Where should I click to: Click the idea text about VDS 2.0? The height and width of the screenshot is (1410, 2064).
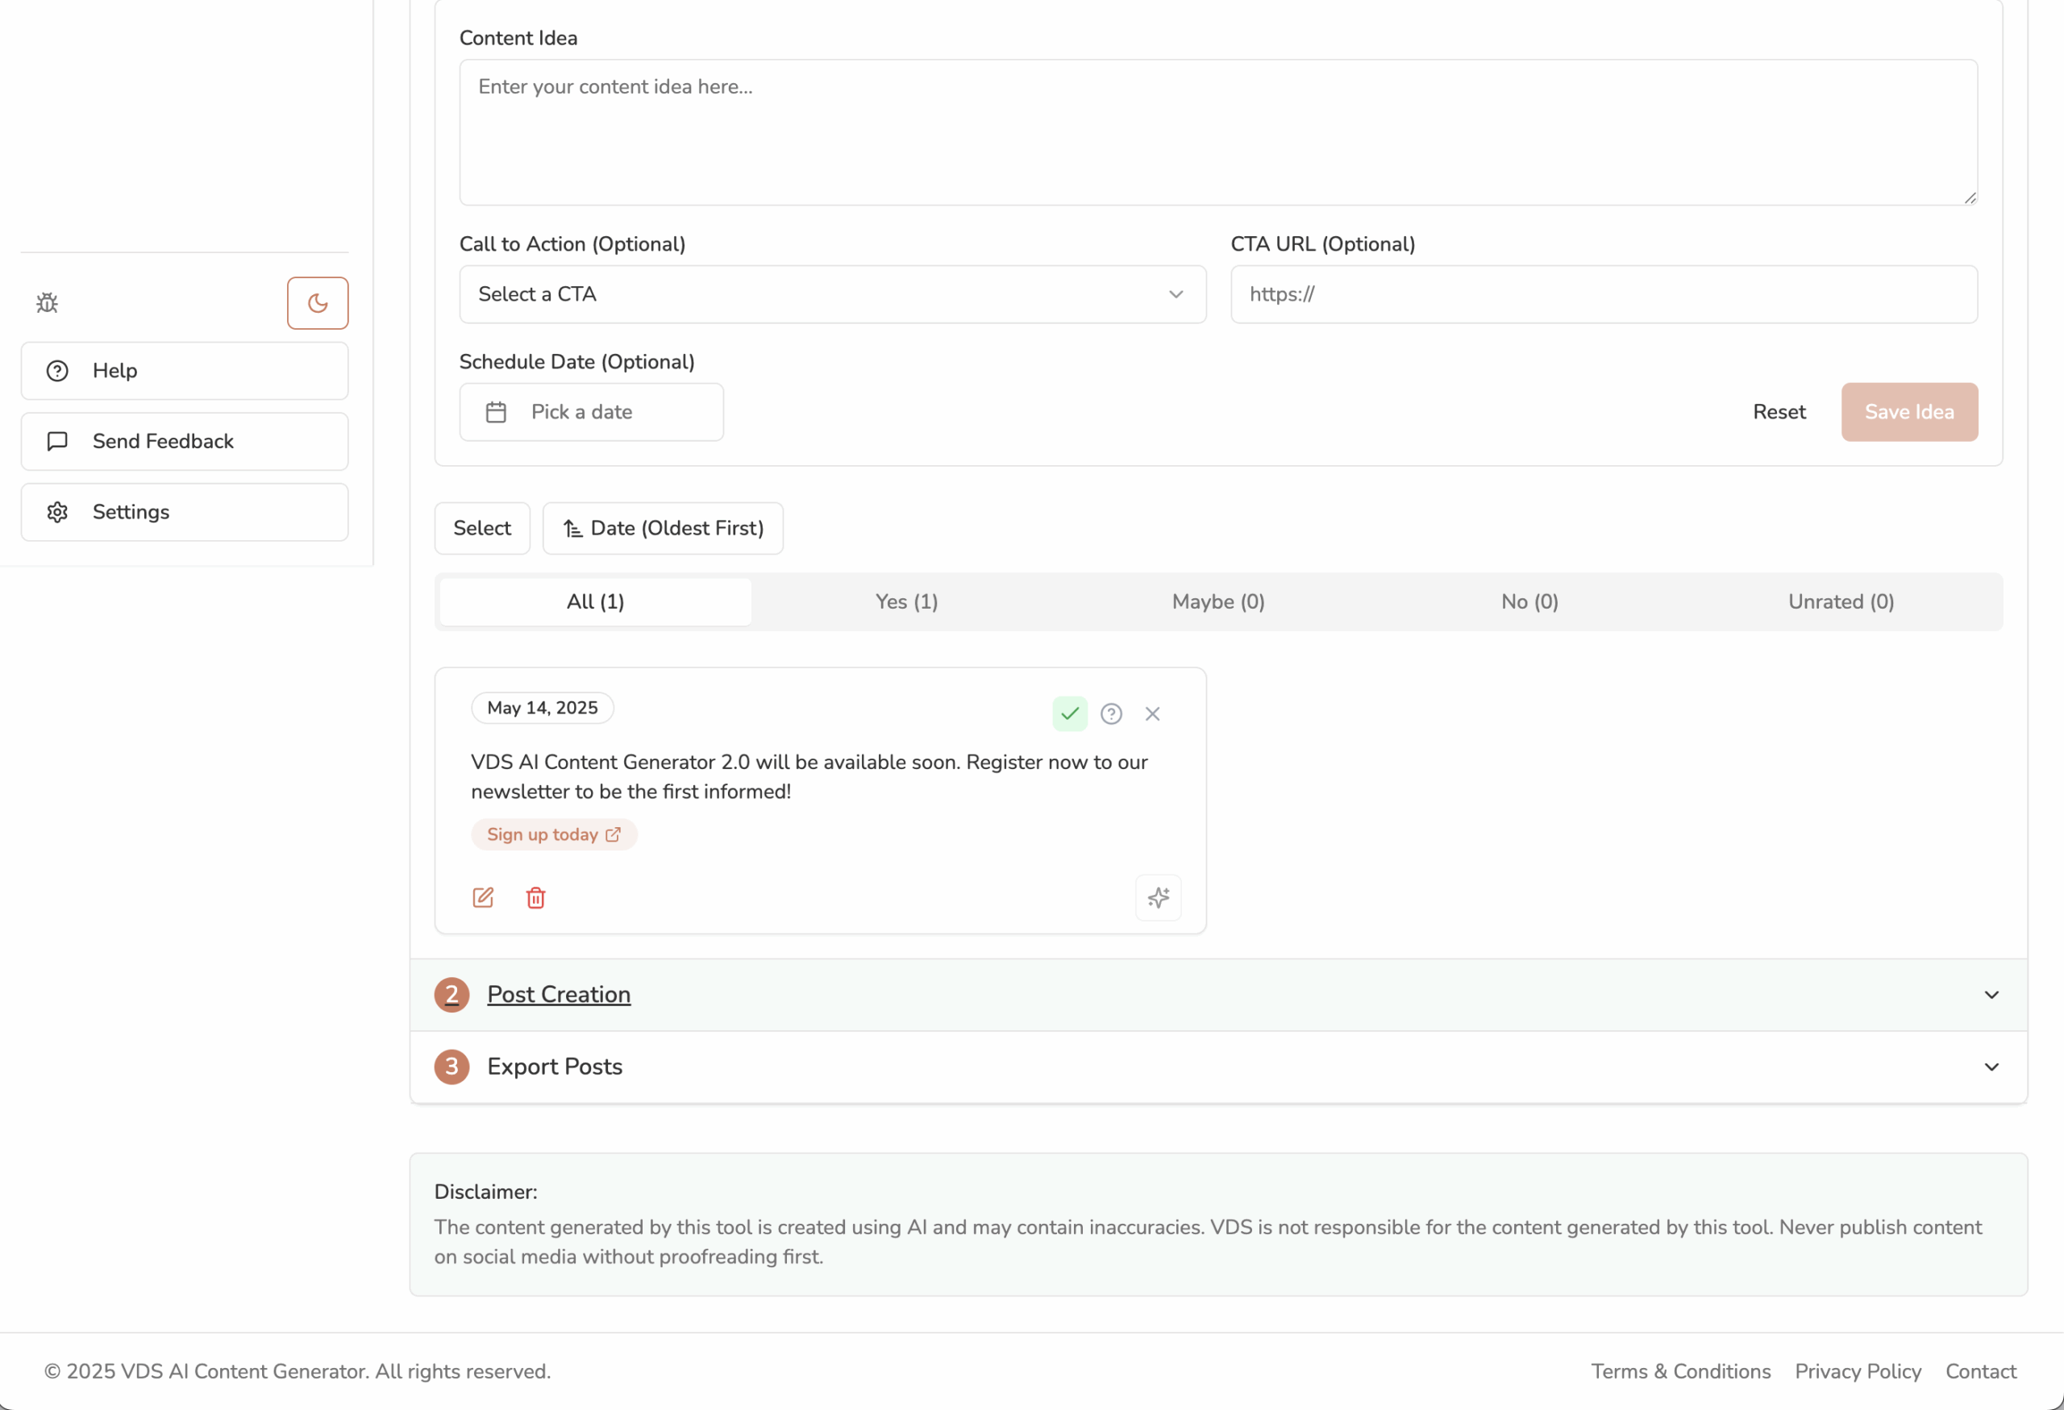(x=809, y=777)
